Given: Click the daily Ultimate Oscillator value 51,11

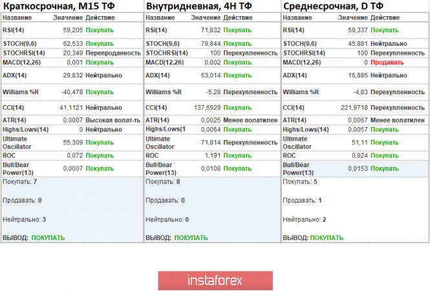Looking at the screenshot, I should point(360,143).
